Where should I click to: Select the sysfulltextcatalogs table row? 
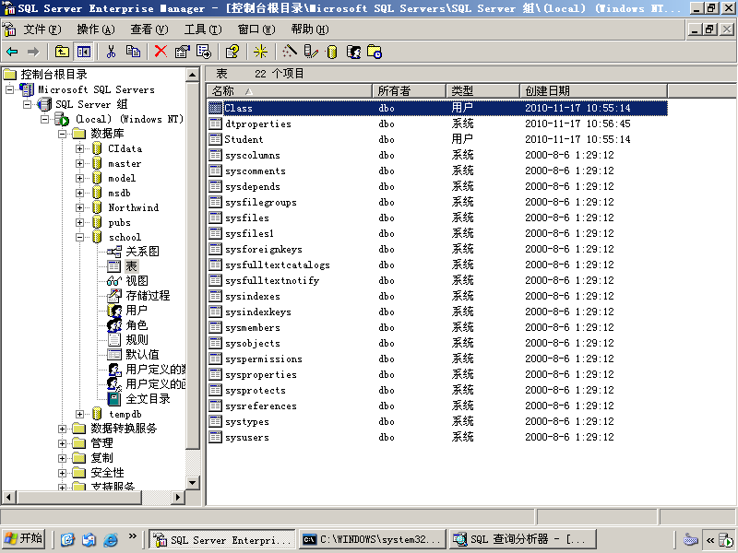click(437, 265)
